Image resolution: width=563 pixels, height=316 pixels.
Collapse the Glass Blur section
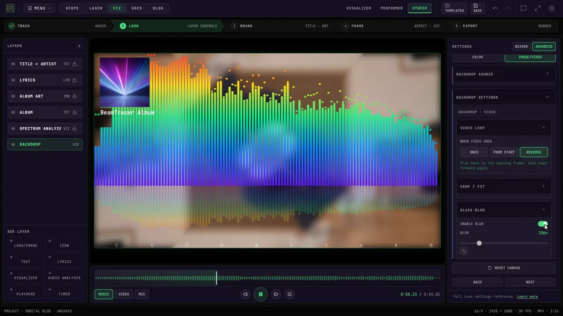point(504,210)
